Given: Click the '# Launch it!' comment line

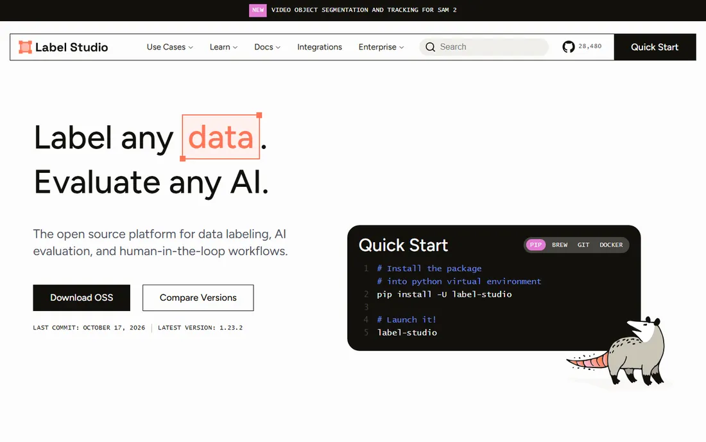Looking at the screenshot, I should point(406,319).
